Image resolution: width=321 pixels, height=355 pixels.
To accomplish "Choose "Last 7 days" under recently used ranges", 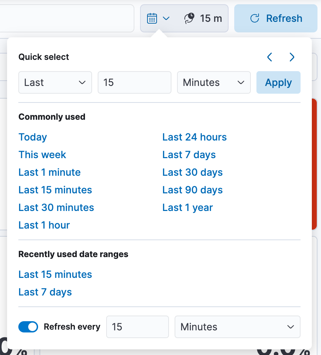I will [x=45, y=292].
